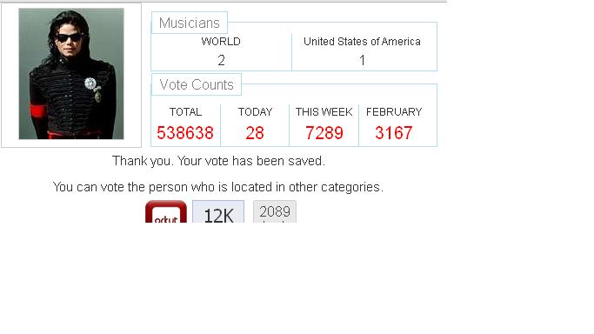Click the USA rank number 1

(362, 60)
